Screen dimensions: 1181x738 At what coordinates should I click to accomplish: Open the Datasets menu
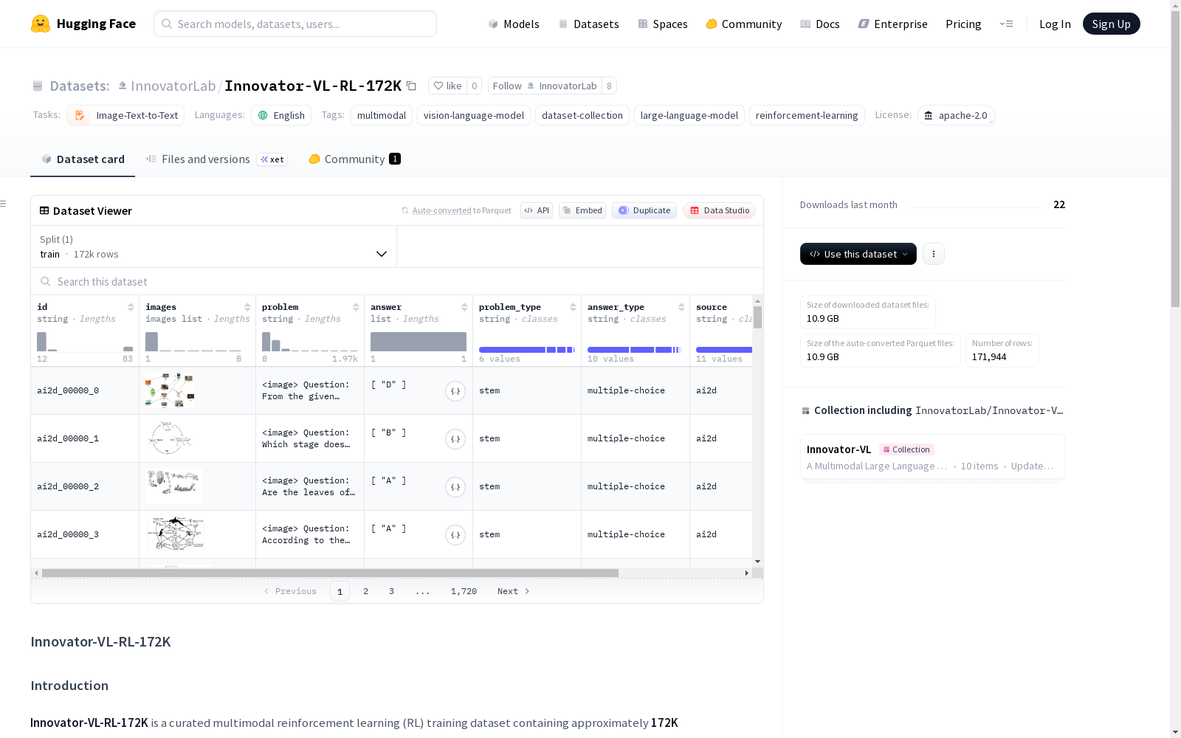click(x=588, y=24)
